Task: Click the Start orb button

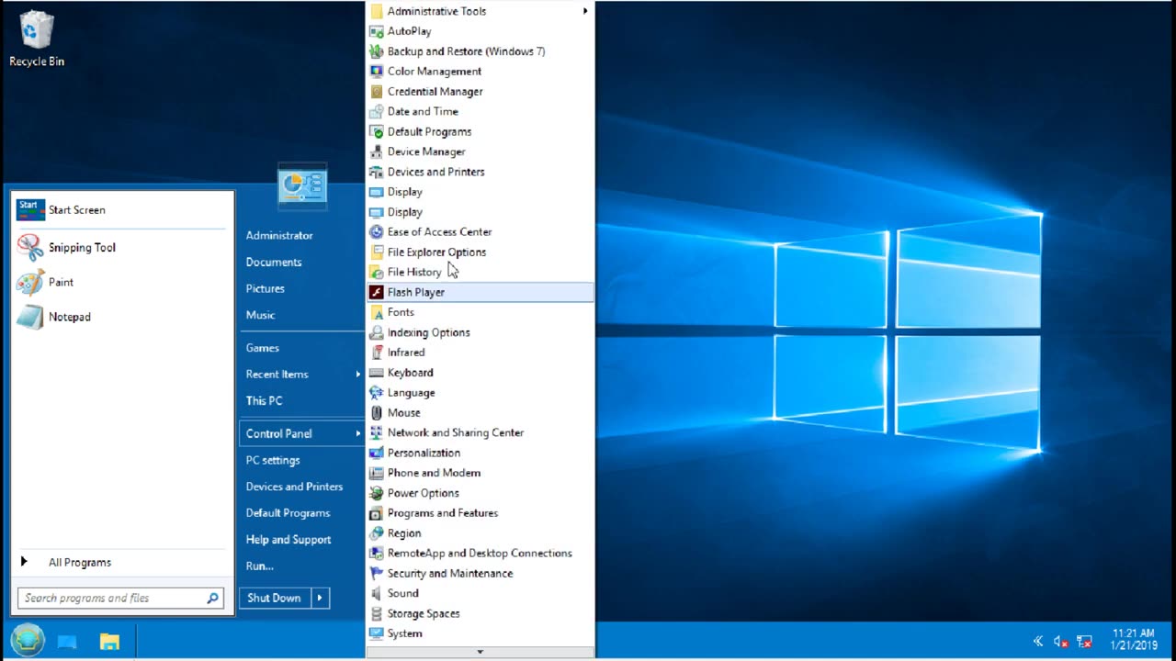Action: [x=28, y=640]
